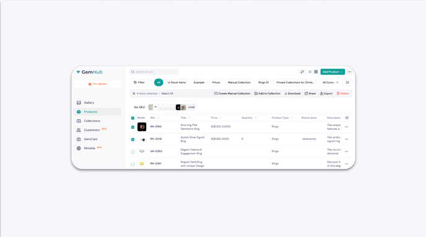Switch to list view icon

310,72
